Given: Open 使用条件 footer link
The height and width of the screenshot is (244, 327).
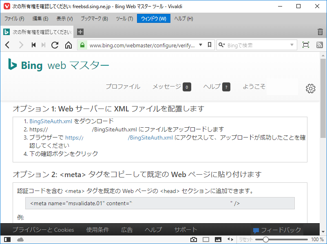Looking at the screenshot, I should [x=97, y=230].
